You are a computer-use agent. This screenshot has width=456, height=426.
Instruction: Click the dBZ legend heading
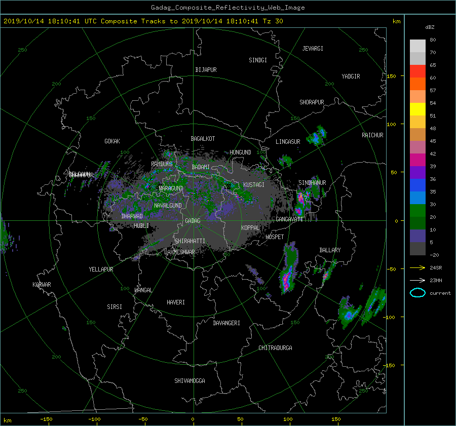tap(430, 27)
